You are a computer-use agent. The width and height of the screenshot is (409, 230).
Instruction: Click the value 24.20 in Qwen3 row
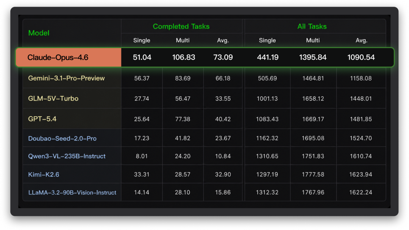pos(183,156)
